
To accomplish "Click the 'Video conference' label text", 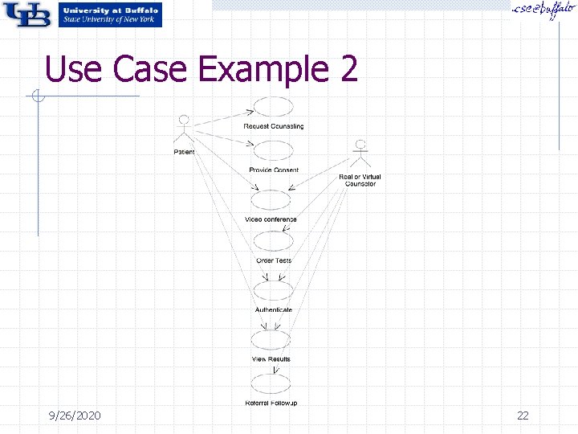I will click(271, 219).
